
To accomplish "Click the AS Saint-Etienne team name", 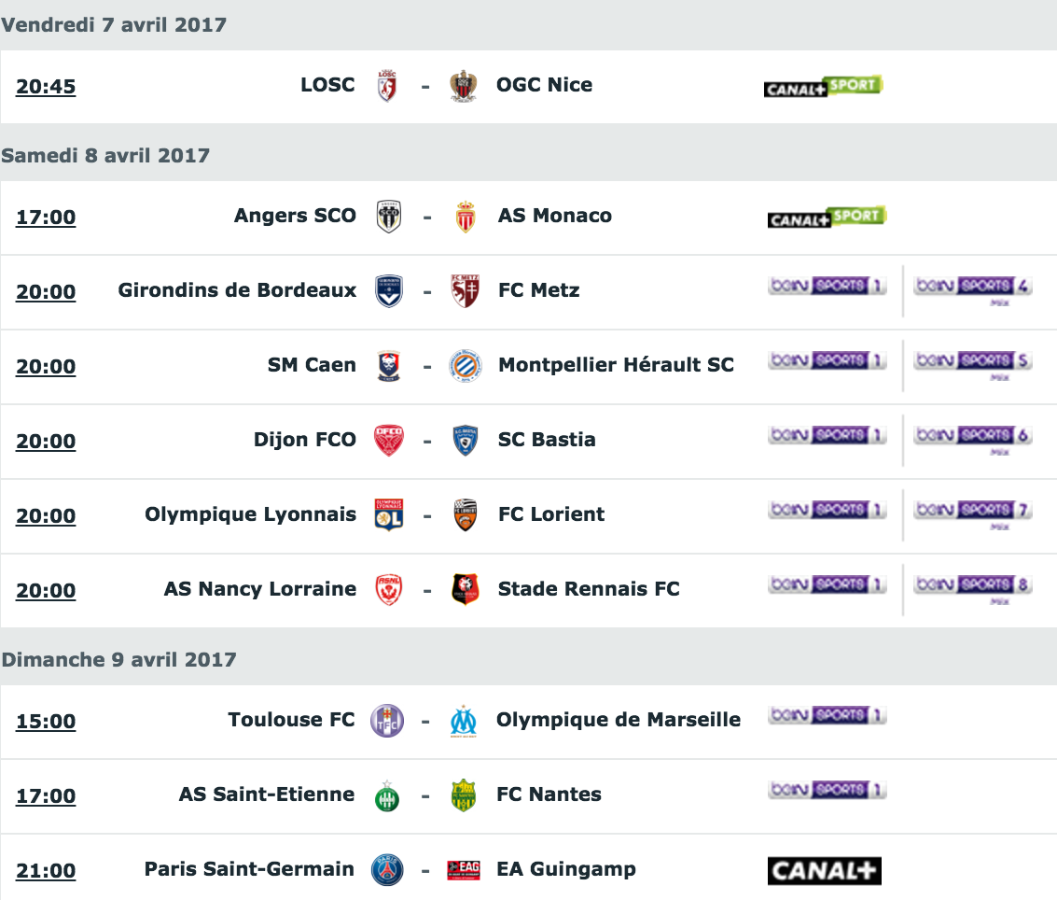I will pos(266,795).
